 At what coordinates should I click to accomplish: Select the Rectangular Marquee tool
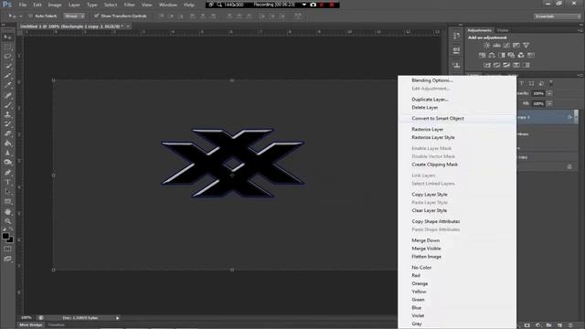7,47
